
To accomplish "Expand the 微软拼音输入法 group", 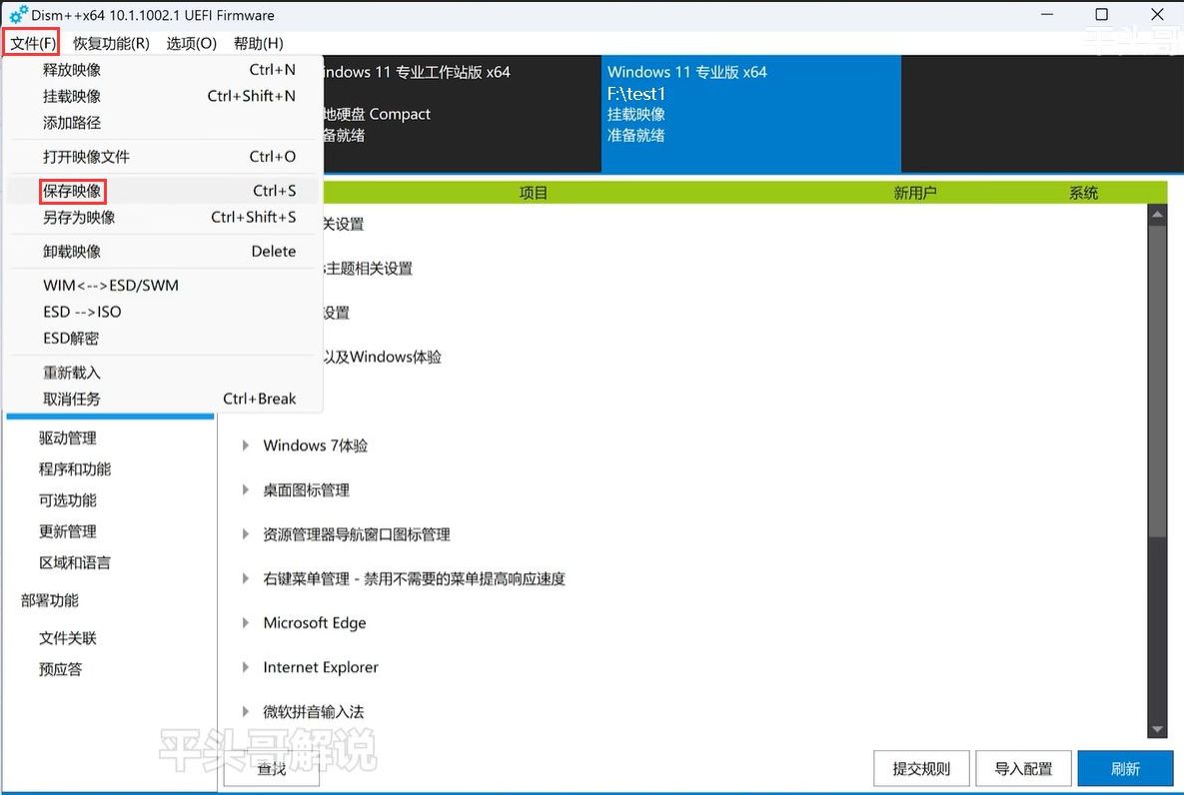I will coord(246,712).
